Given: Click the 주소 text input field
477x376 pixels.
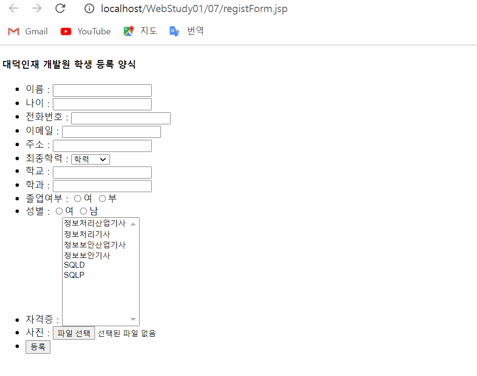Looking at the screenshot, I should pos(102,146).
